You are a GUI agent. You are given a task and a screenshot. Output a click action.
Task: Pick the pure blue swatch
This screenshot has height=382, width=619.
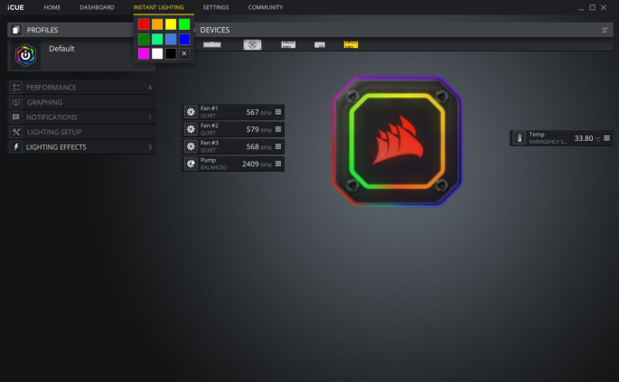[x=184, y=39]
